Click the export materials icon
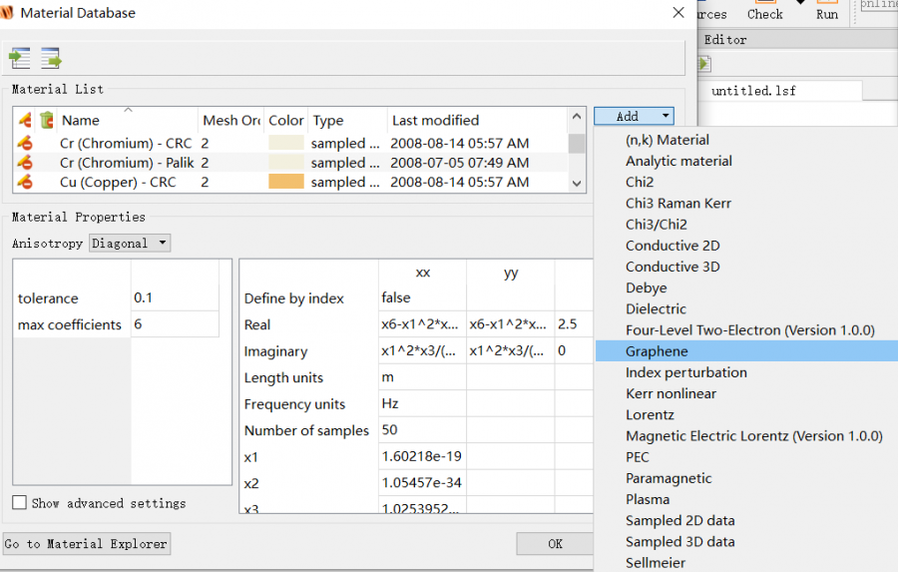898x572 pixels. click(50, 58)
